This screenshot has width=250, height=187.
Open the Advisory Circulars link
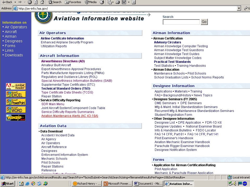(x=167, y=42)
